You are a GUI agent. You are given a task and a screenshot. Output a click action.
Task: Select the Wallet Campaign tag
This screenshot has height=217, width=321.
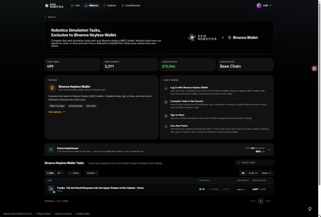pos(57,106)
